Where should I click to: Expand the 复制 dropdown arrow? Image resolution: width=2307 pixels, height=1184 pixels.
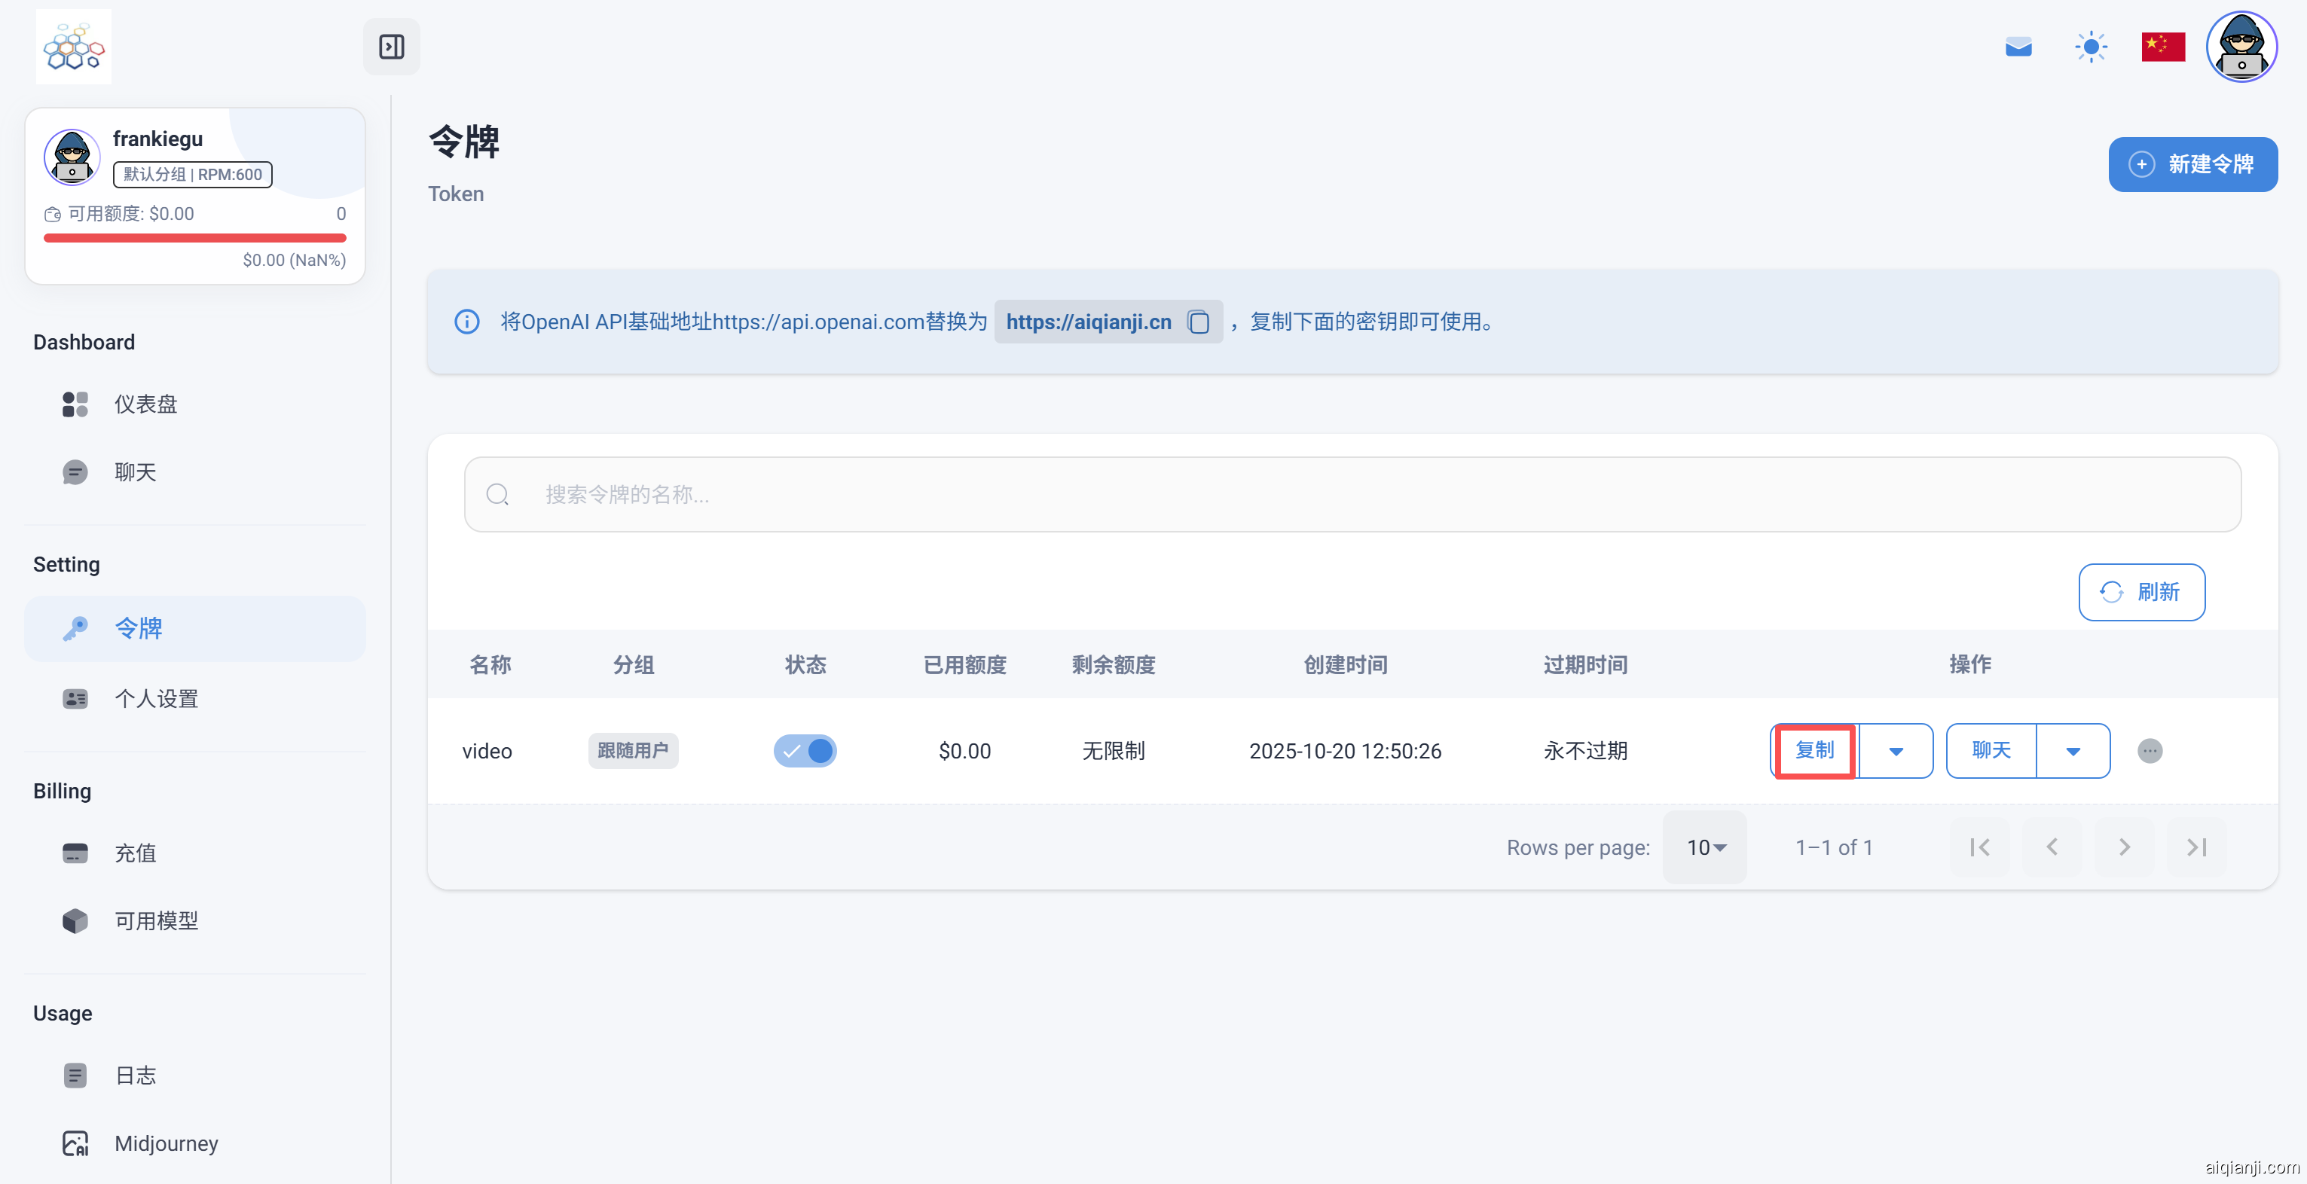coord(1896,750)
